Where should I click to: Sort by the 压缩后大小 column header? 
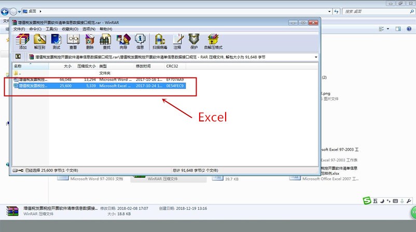pos(86,66)
